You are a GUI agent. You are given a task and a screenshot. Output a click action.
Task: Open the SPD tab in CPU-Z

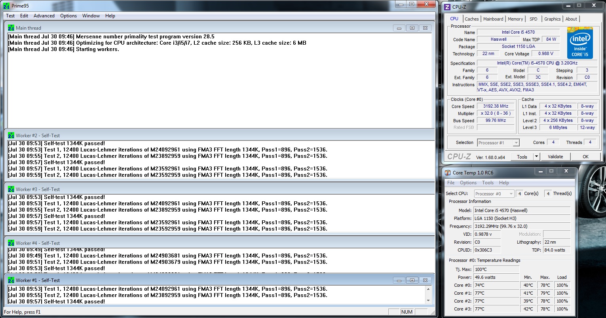[x=534, y=19]
